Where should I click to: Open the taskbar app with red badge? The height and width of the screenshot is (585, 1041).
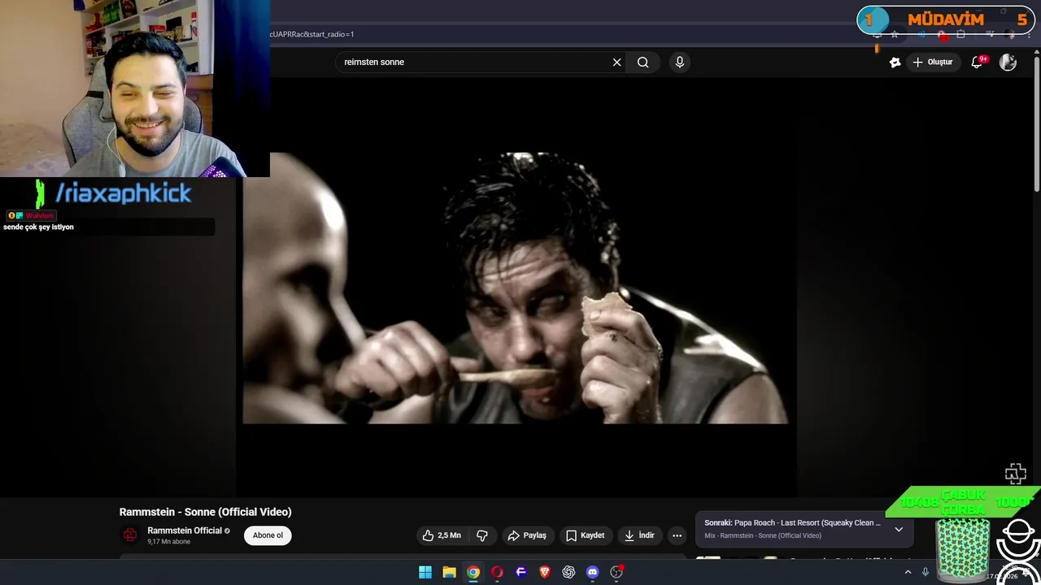pos(616,572)
